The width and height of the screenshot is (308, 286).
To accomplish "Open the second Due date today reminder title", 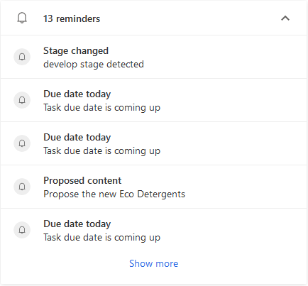I will [x=77, y=137].
